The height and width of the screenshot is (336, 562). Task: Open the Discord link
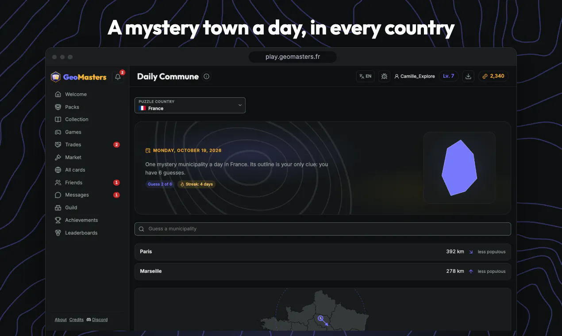(97, 320)
